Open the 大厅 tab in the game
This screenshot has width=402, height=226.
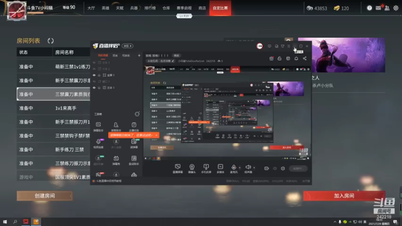(x=91, y=8)
